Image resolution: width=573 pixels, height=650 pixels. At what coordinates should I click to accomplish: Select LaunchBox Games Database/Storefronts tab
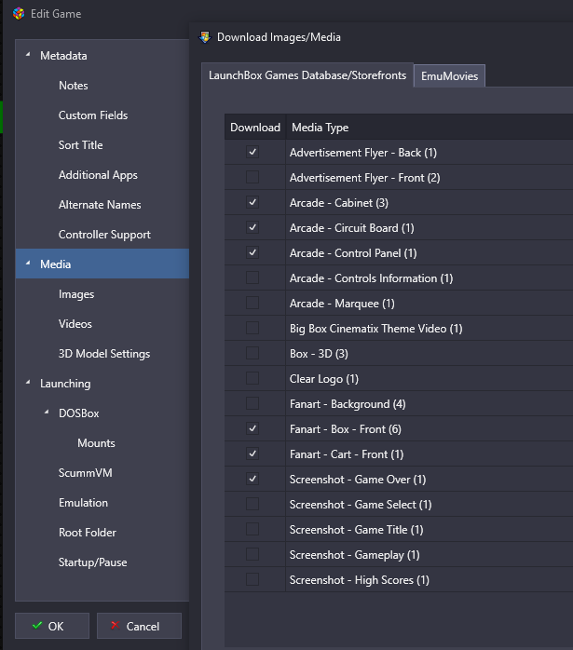click(307, 75)
